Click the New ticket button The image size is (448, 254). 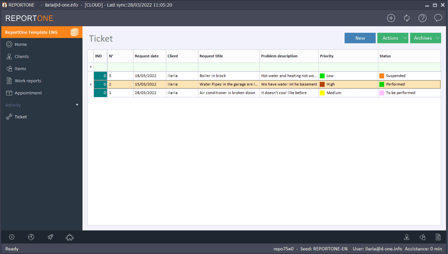360,38
